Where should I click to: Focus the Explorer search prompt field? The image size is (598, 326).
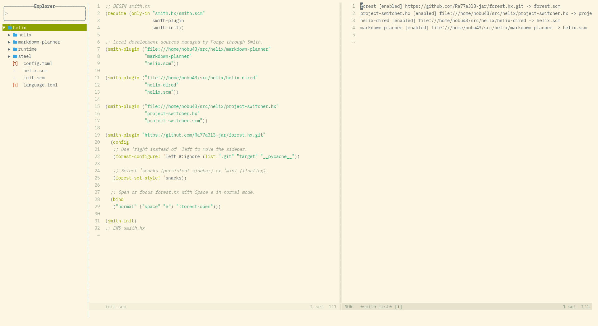[45, 13]
